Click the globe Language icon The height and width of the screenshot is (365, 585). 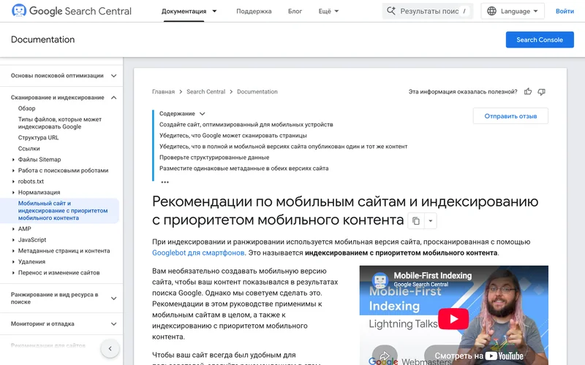point(491,11)
